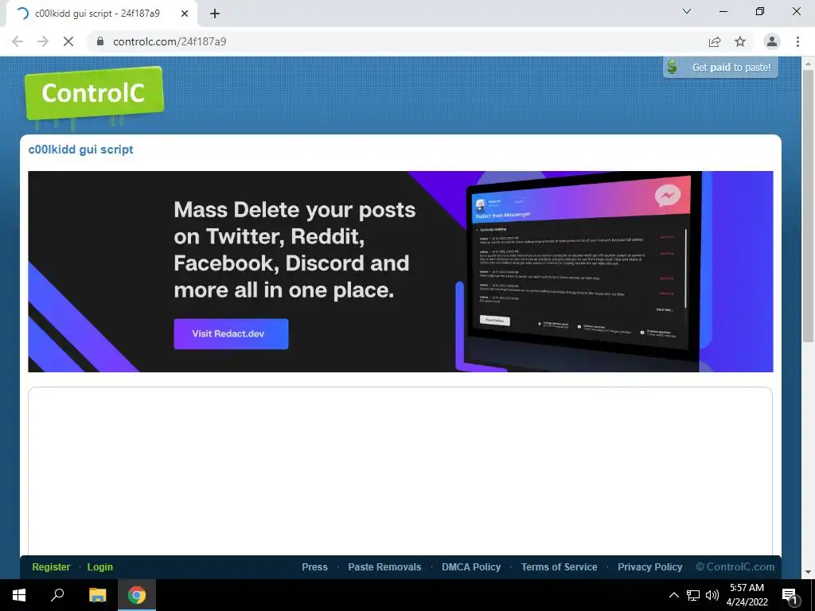Open Windows taskbar search
The image size is (815, 611).
(x=57, y=595)
